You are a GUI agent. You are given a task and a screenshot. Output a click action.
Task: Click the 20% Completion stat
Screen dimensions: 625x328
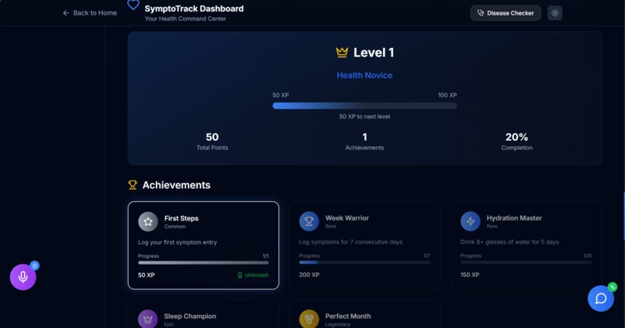516,142
